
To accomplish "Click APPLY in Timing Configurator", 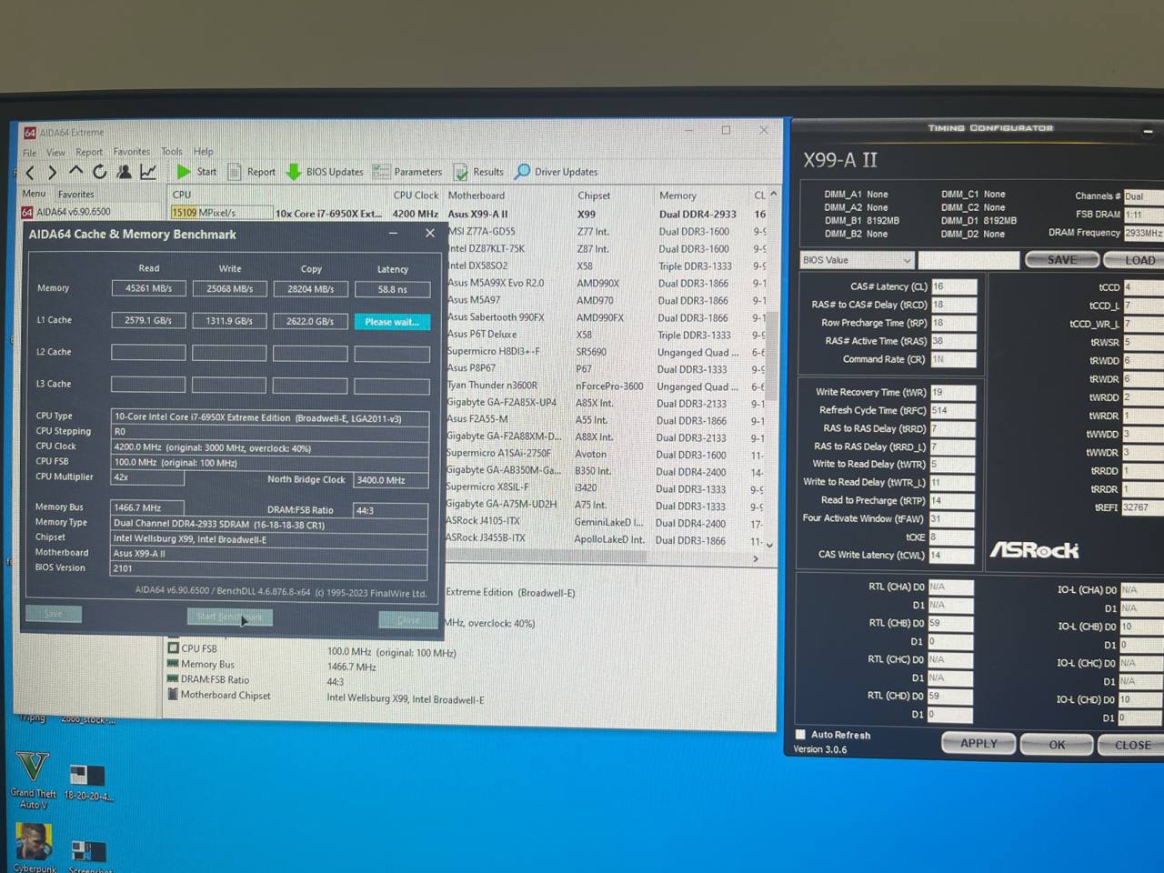I will (978, 744).
